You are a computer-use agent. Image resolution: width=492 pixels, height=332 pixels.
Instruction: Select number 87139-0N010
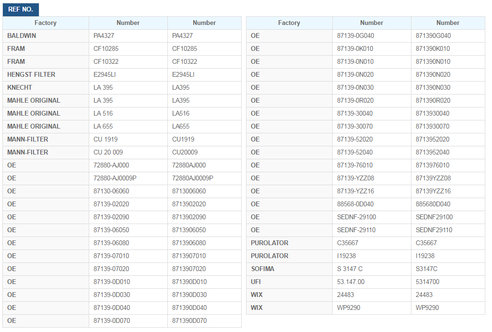pos(355,62)
